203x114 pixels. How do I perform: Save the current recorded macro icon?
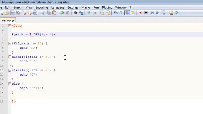click(x=163, y=13)
